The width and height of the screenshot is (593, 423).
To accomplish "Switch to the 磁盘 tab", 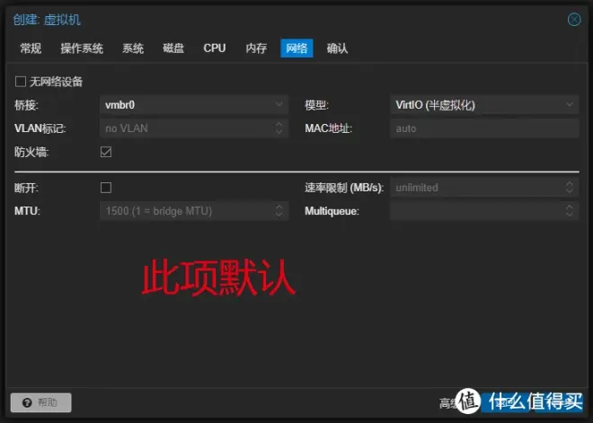I will point(173,48).
